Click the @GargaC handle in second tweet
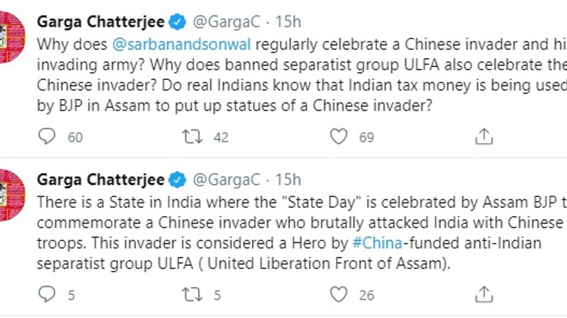The width and height of the screenshot is (567, 318). click(226, 180)
